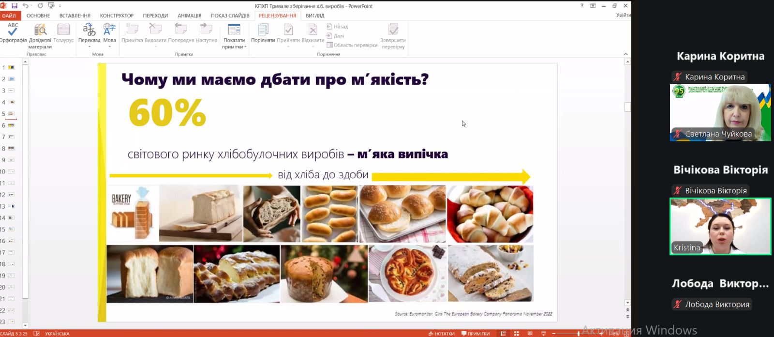Open reading view from status bar

point(530,334)
